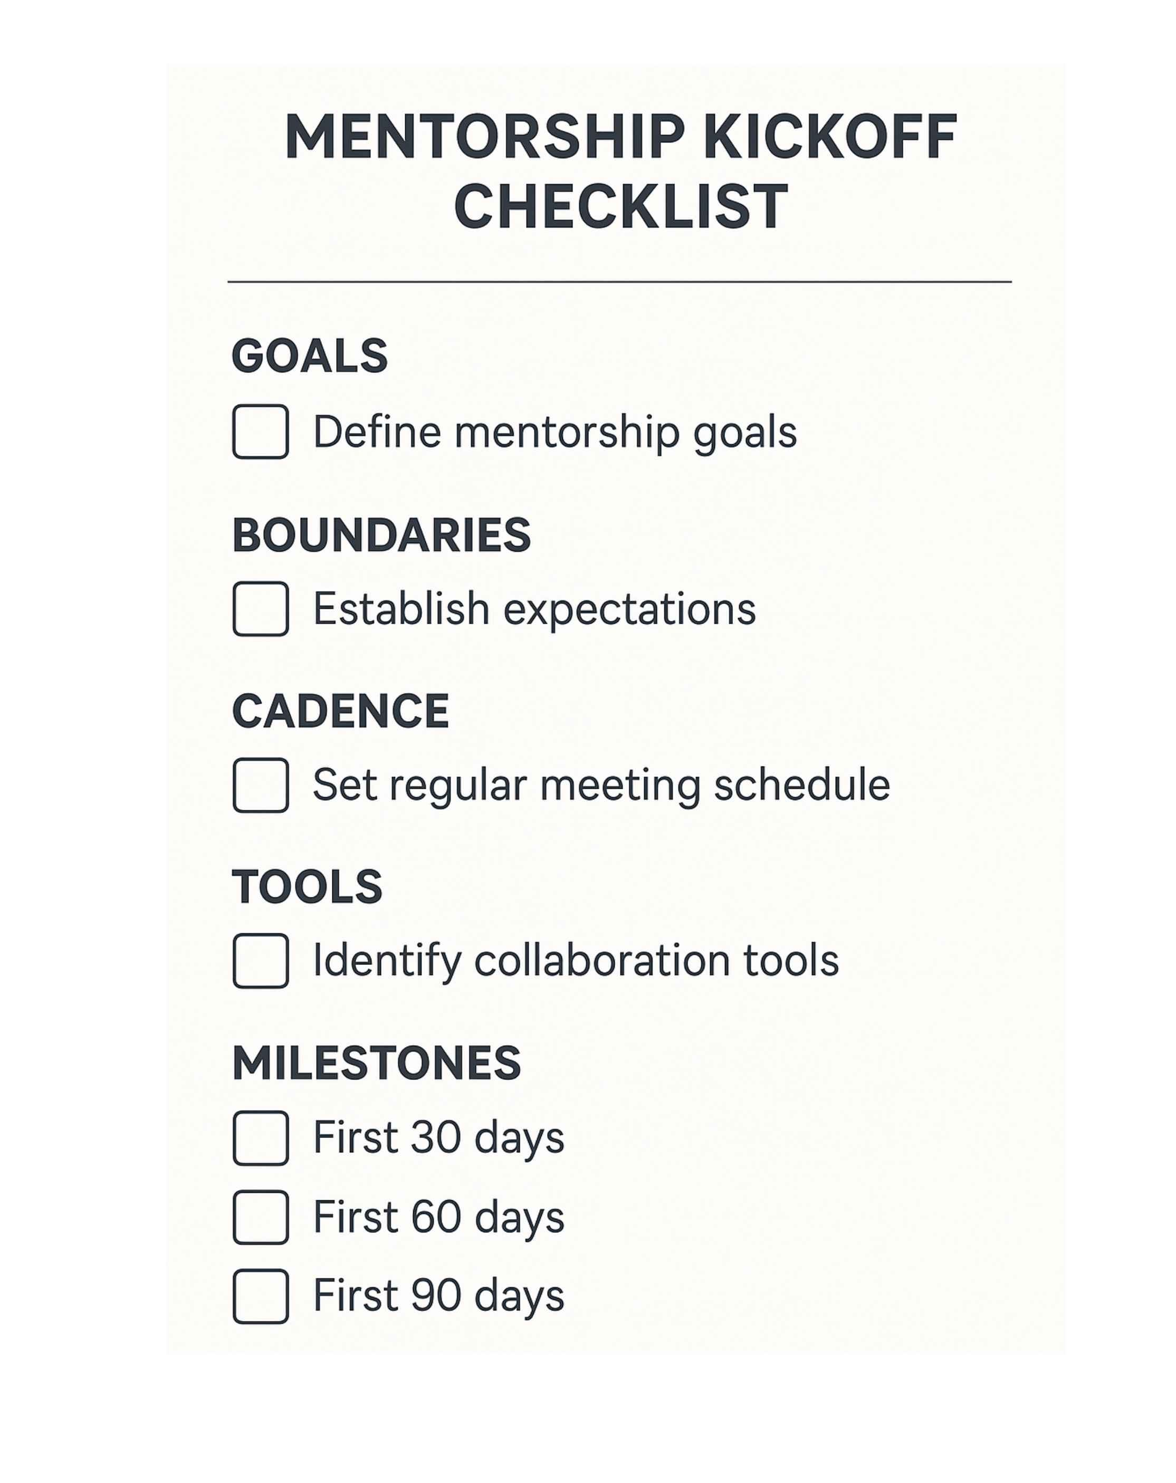This screenshot has width=1176, height=1483.
Task: Click the Define mentorship goals text
Action: (x=554, y=432)
